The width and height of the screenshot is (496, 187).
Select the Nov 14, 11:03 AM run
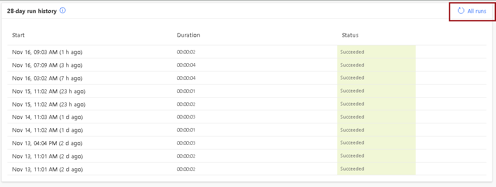48,117
